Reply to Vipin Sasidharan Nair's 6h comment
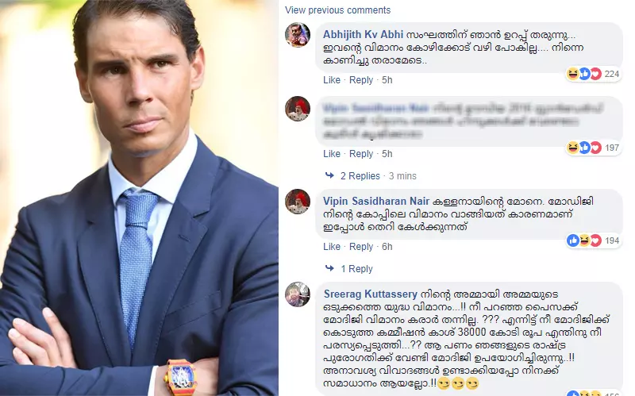Screen dimensions: 635x396 pyautogui.click(x=361, y=247)
